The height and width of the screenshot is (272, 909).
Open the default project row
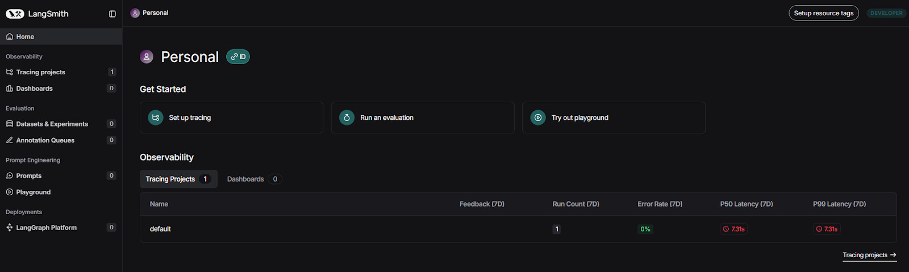click(518, 229)
